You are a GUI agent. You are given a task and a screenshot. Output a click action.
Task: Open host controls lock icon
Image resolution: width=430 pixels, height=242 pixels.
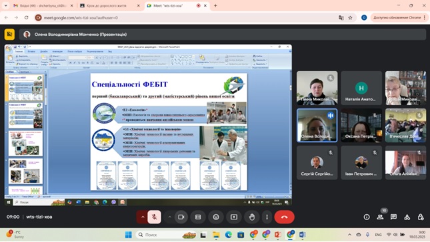point(421,217)
